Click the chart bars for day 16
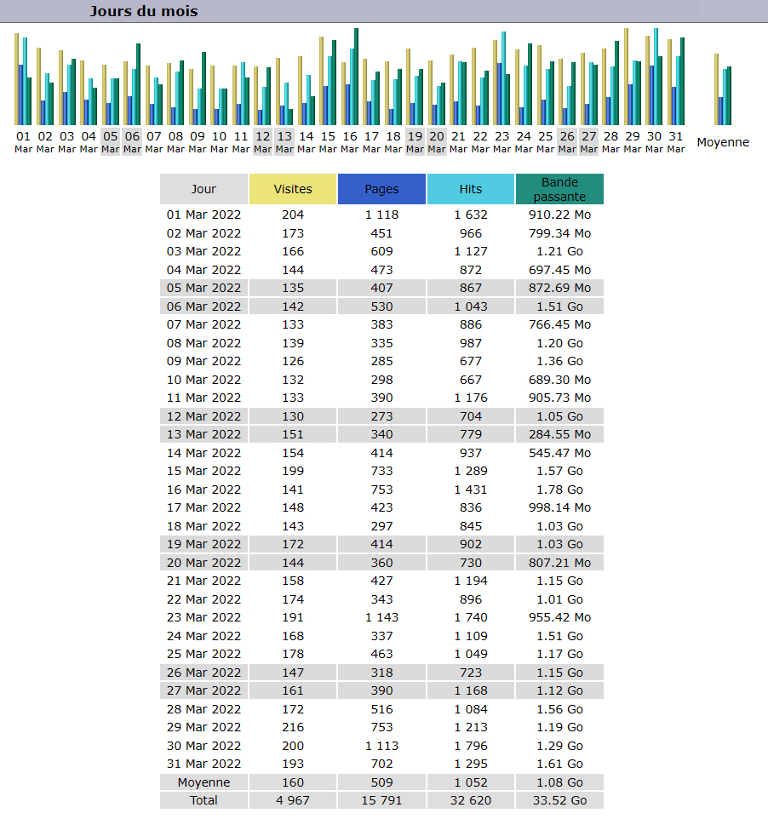The width and height of the screenshot is (768, 819). click(x=350, y=77)
